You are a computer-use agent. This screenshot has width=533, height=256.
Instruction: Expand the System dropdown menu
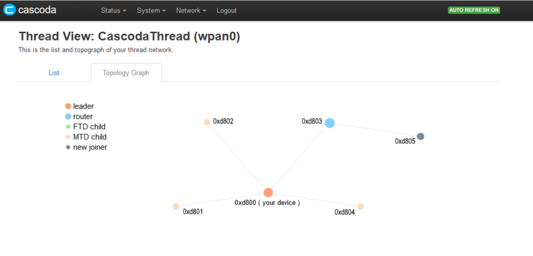[151, 10]
